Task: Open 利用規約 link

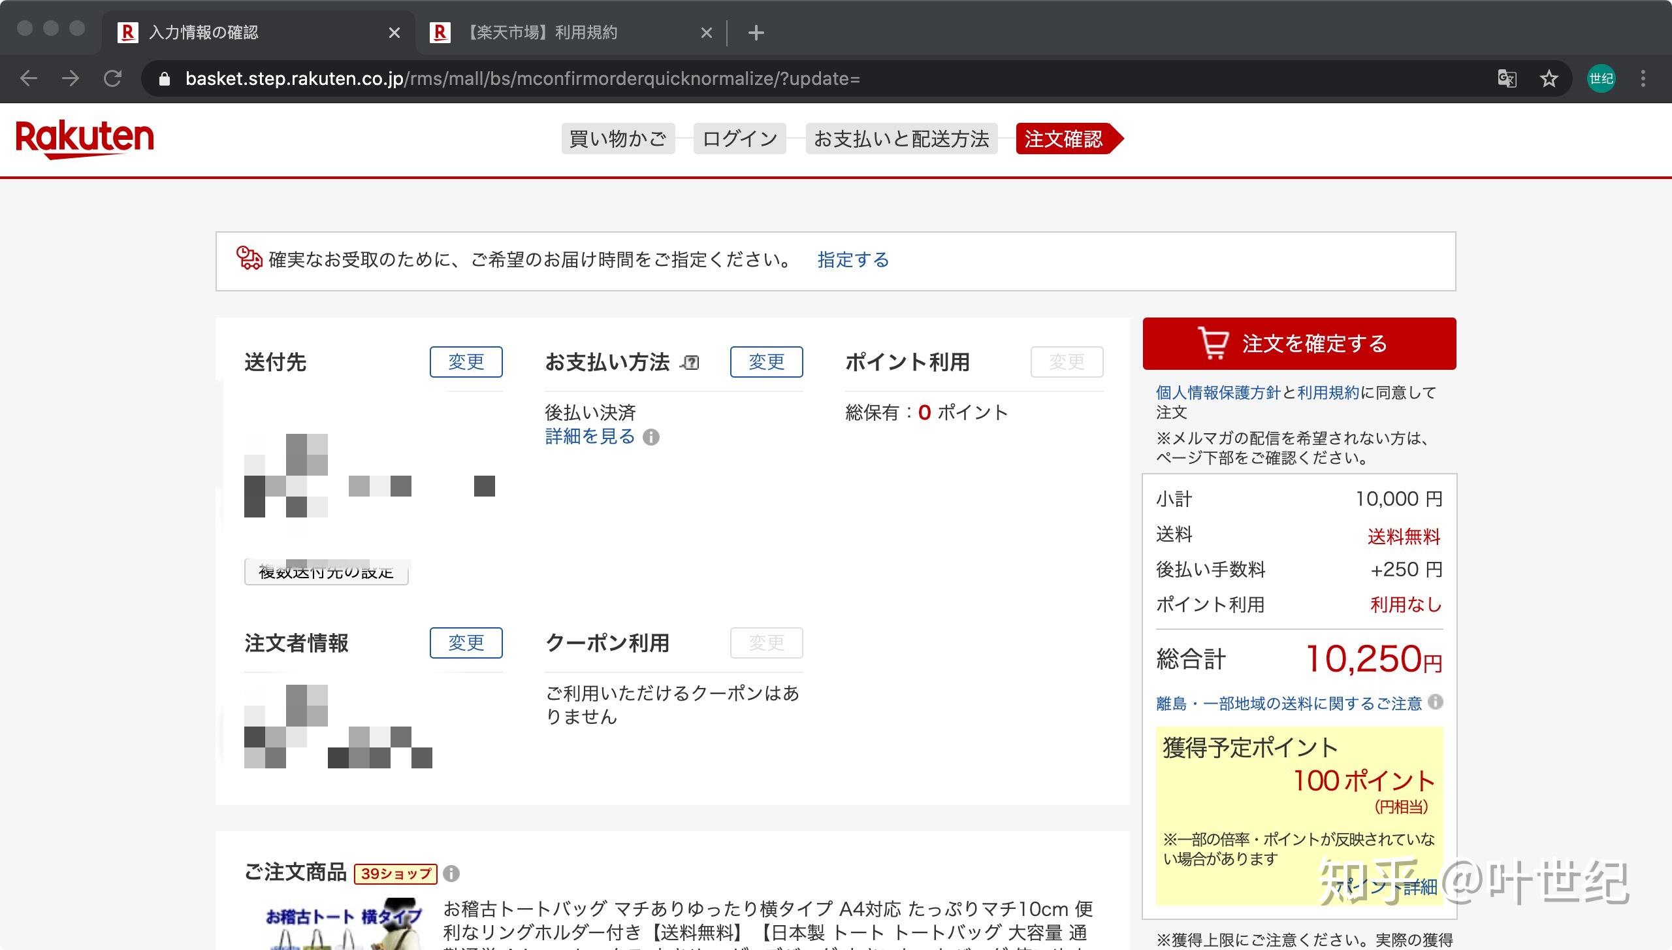Action: tap(1328, 393)
